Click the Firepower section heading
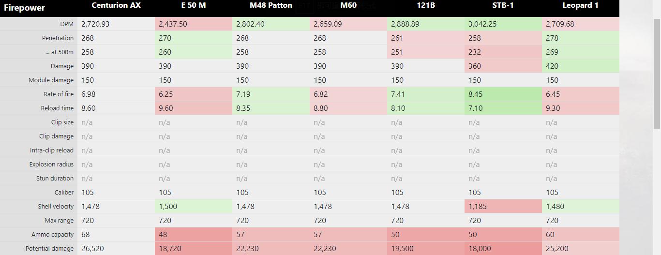Image resolution: width=661 pixels, height=255 pixels. pyautogui.click(x=24, y=8)
